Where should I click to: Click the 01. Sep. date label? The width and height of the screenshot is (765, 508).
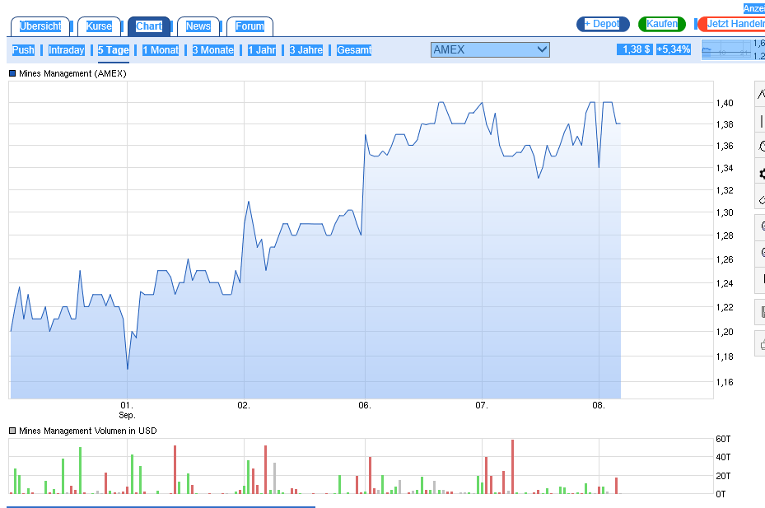tap(127, 410)
